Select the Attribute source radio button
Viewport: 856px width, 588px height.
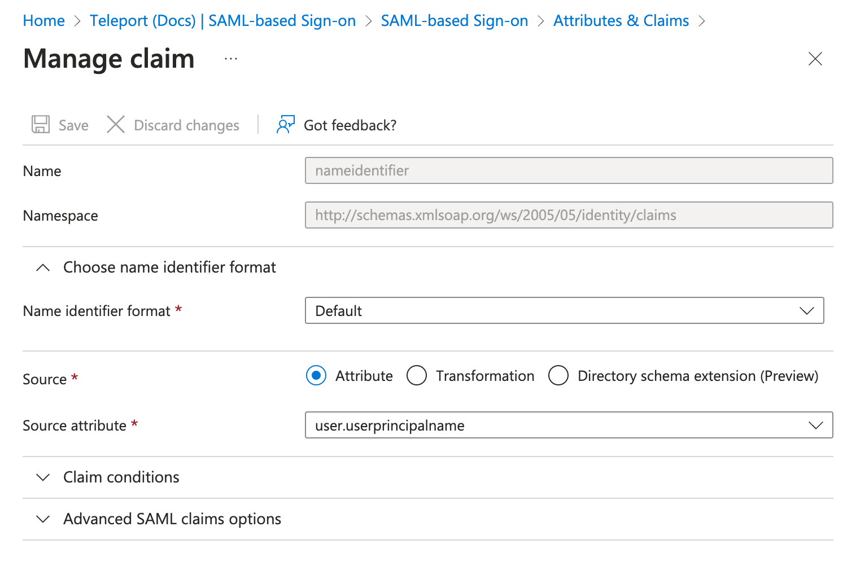[316, 375]
